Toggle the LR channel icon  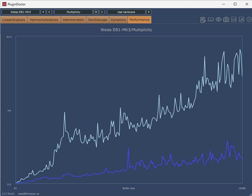241,20
